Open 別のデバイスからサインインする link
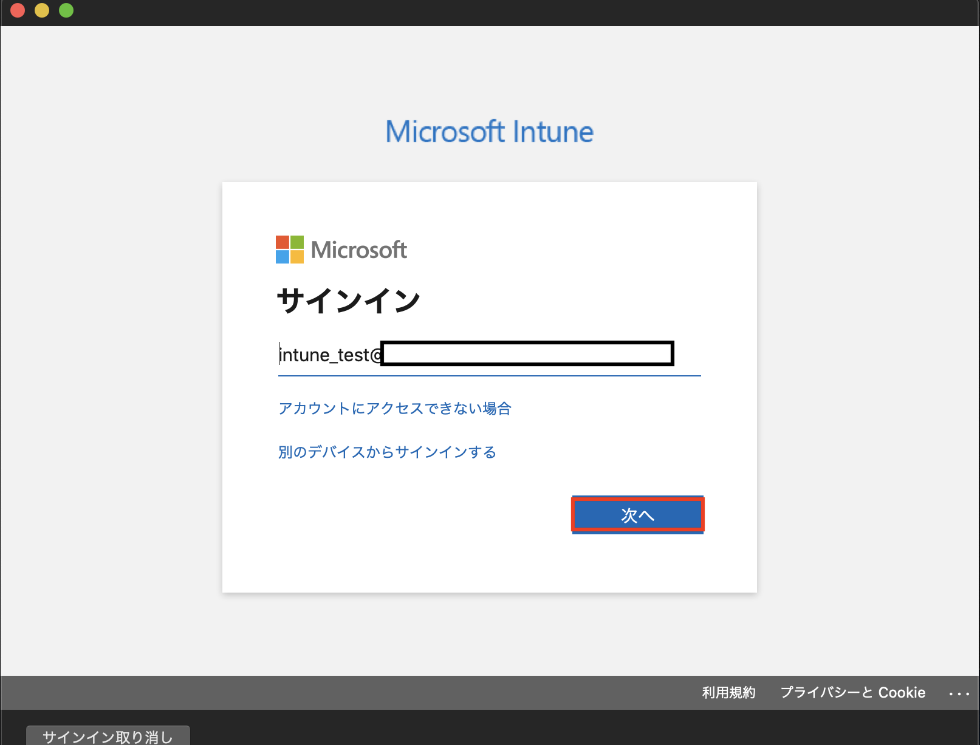 (388, 452)
